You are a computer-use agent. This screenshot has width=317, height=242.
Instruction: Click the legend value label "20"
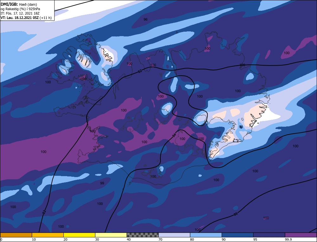(x=66, y=239)
